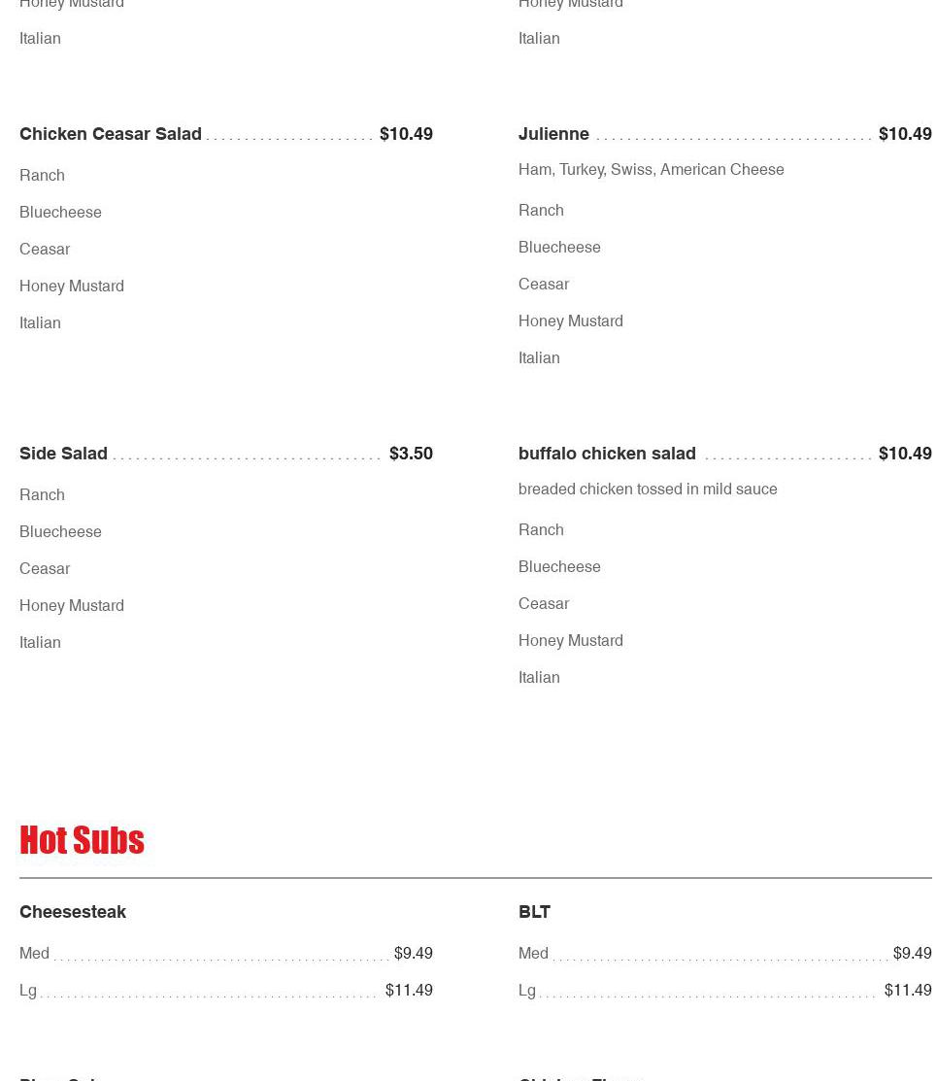Click the Julienne ingredients description text

[x=651, y=170]
